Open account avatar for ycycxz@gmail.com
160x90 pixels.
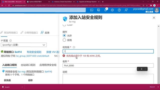157,10
